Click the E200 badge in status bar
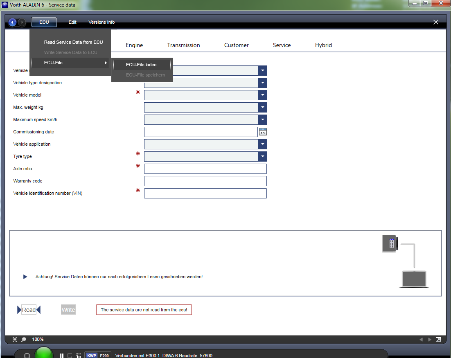Screen dimensions: 451x358 (104, 356)
